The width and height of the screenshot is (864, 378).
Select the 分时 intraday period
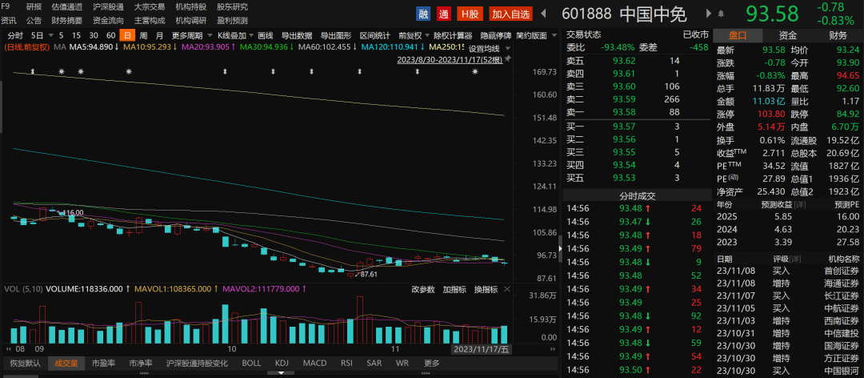pos(15,36)
